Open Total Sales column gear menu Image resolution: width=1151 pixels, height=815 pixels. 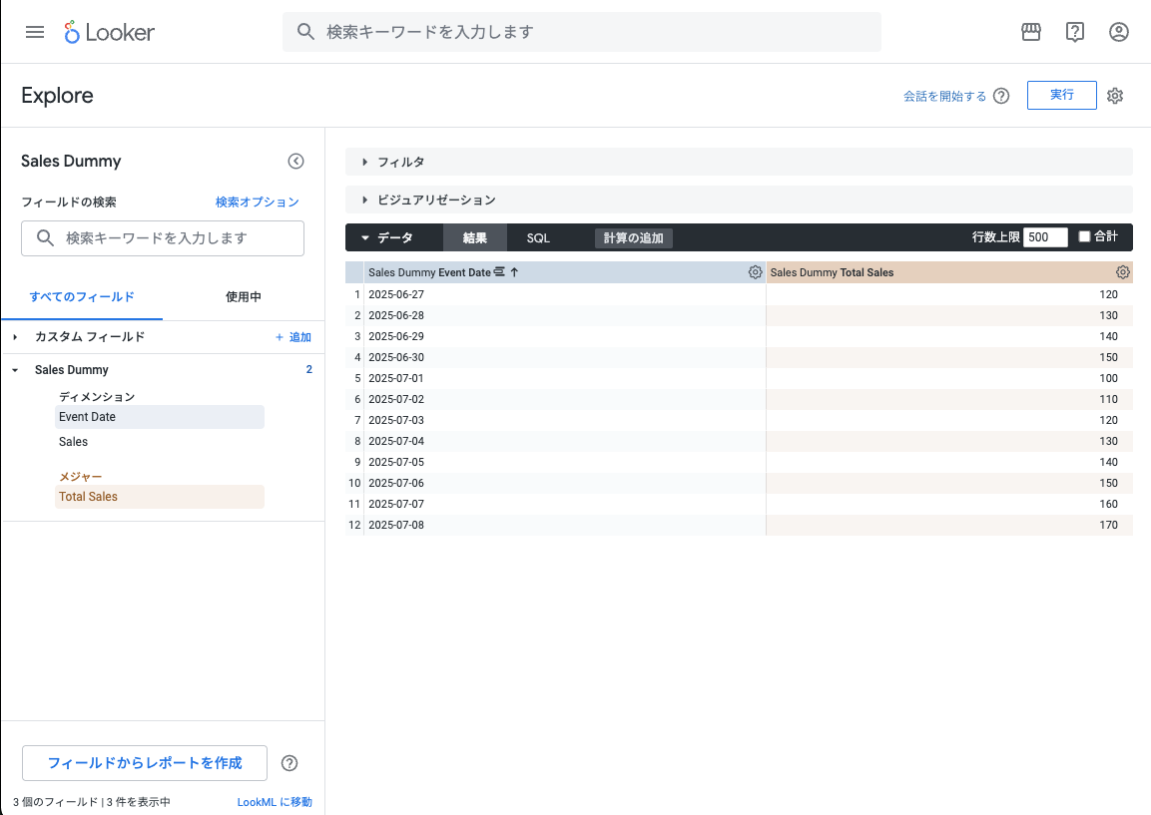(x=1123, y=272)
